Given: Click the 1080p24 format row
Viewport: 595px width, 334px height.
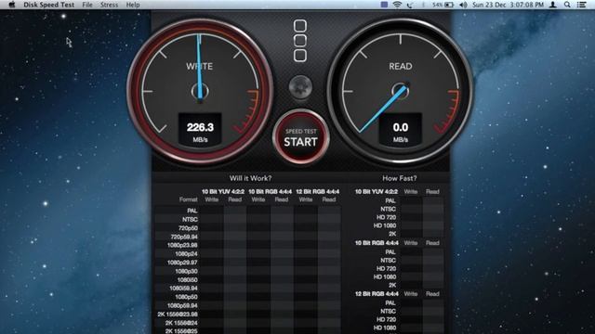Looking at the screenshot, I should point(248,253).
